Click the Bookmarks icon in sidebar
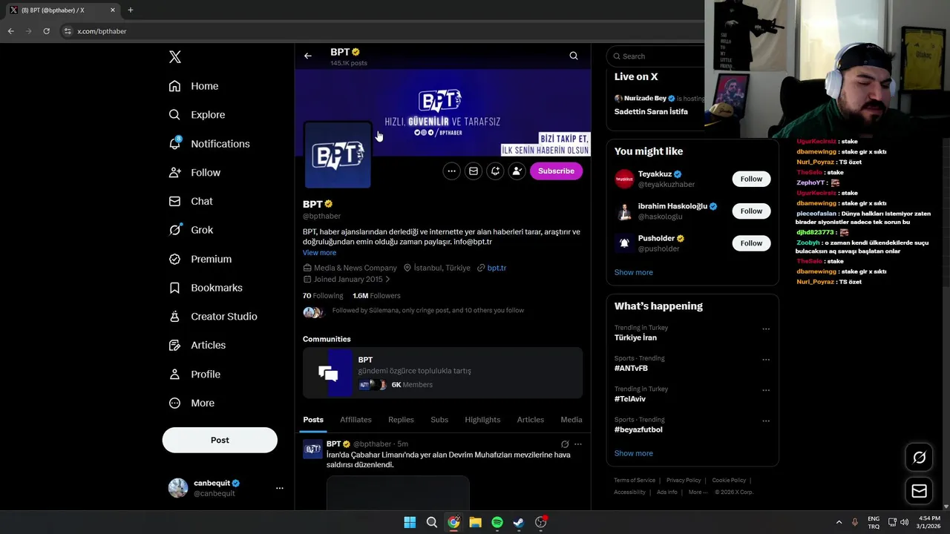 point(174,288)
